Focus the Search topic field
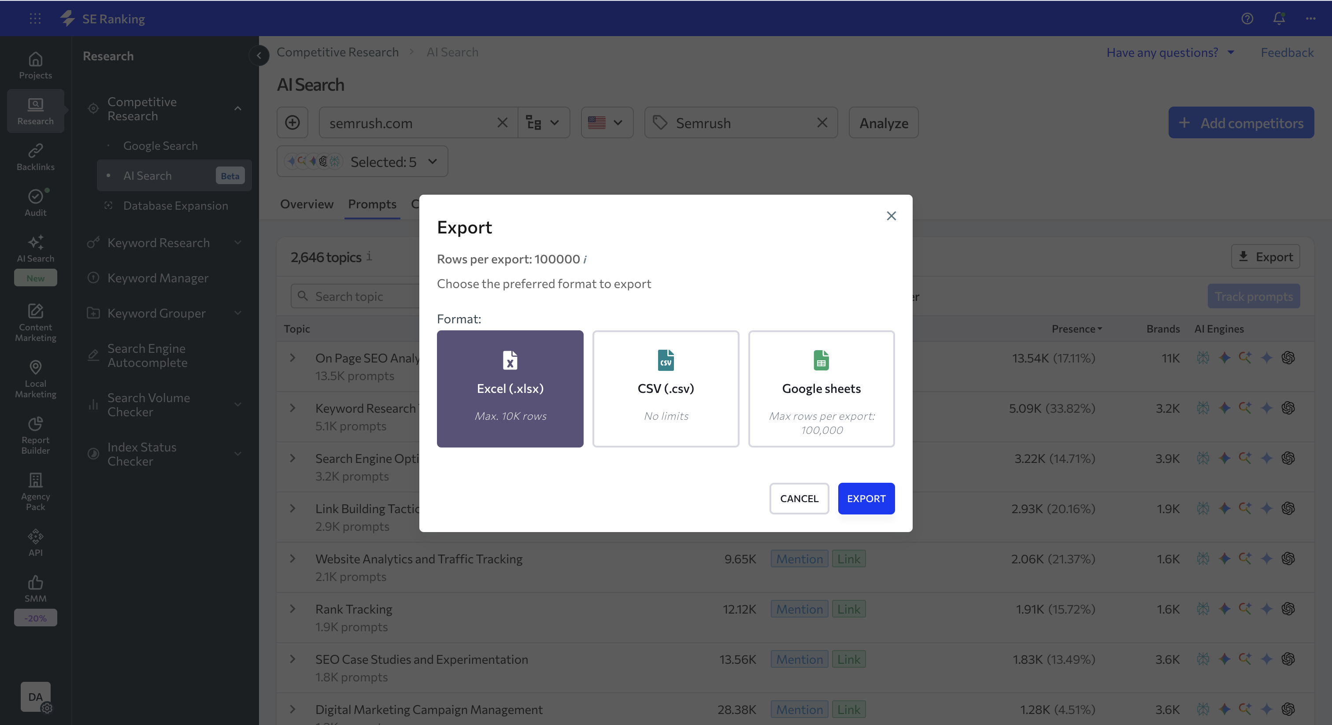 pos(356,296)
